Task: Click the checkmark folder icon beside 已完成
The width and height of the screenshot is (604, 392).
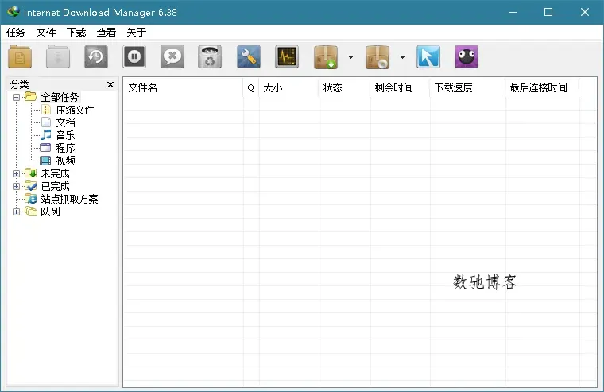Action: click(x=31, y=186)
